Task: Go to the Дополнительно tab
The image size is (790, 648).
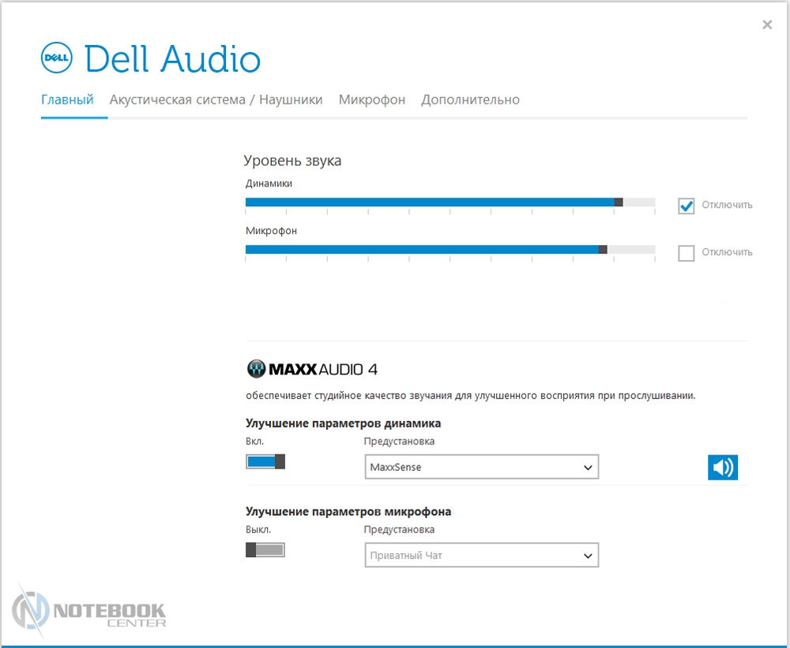Action: [470, 100]
